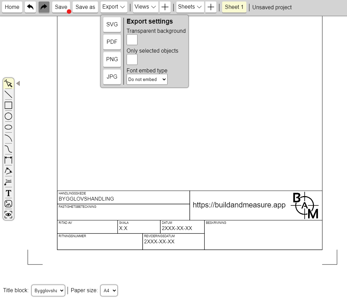Enable transparent background for export
Screen dimensions: 347x298
tap(132, 40)
